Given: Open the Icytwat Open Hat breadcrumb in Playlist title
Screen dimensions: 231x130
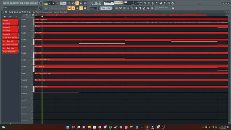Looking at the screenshot, I should click(60, 12).
